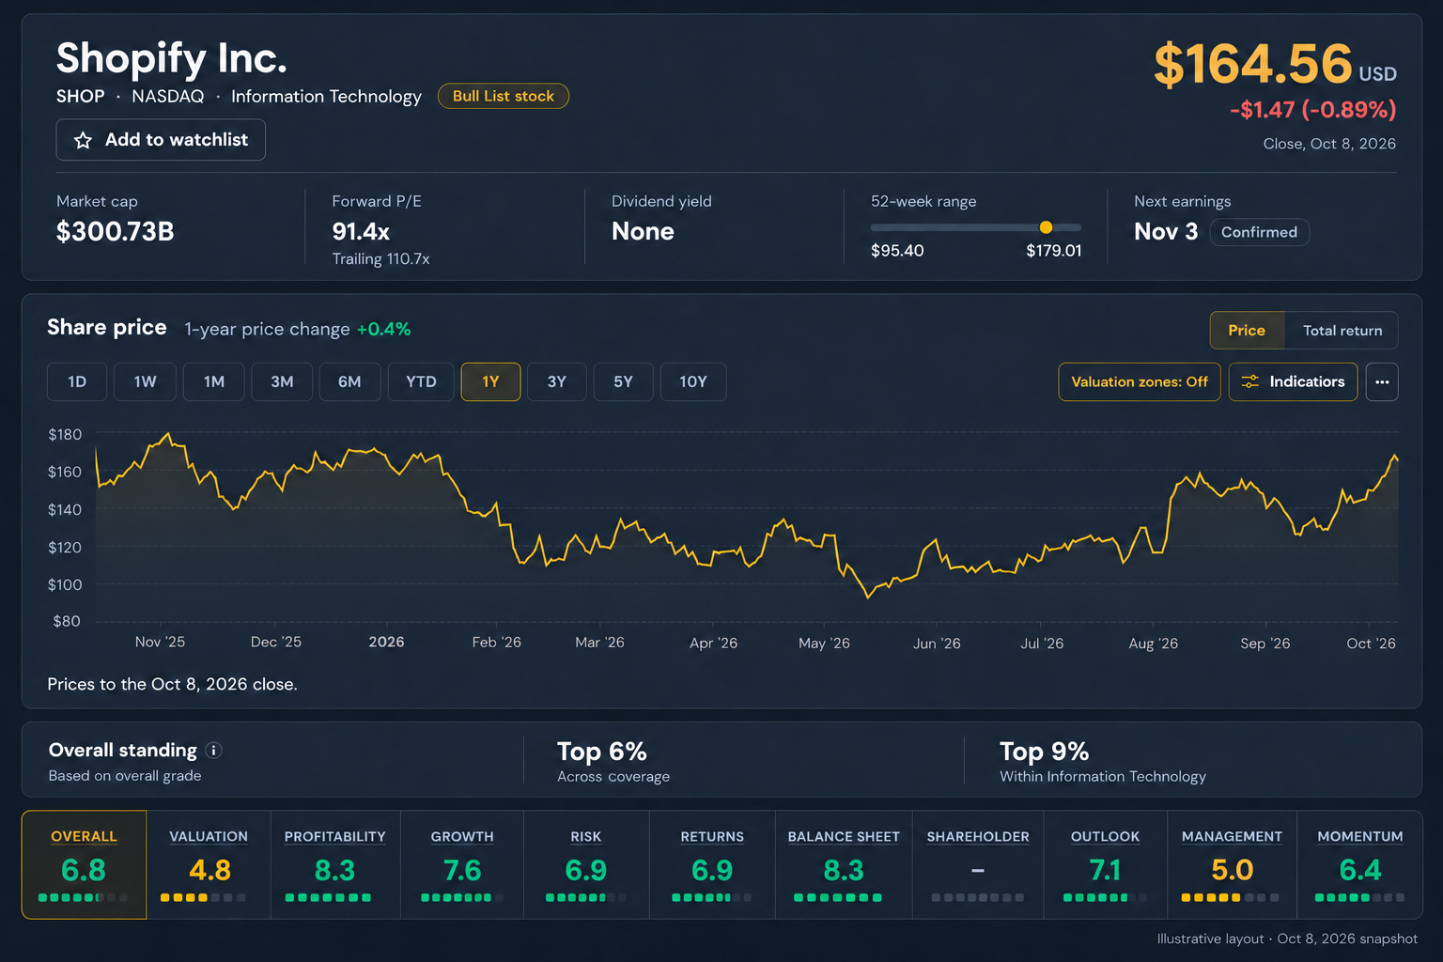
Task: Open the Profitability grade card
Action: pos(335,865)
